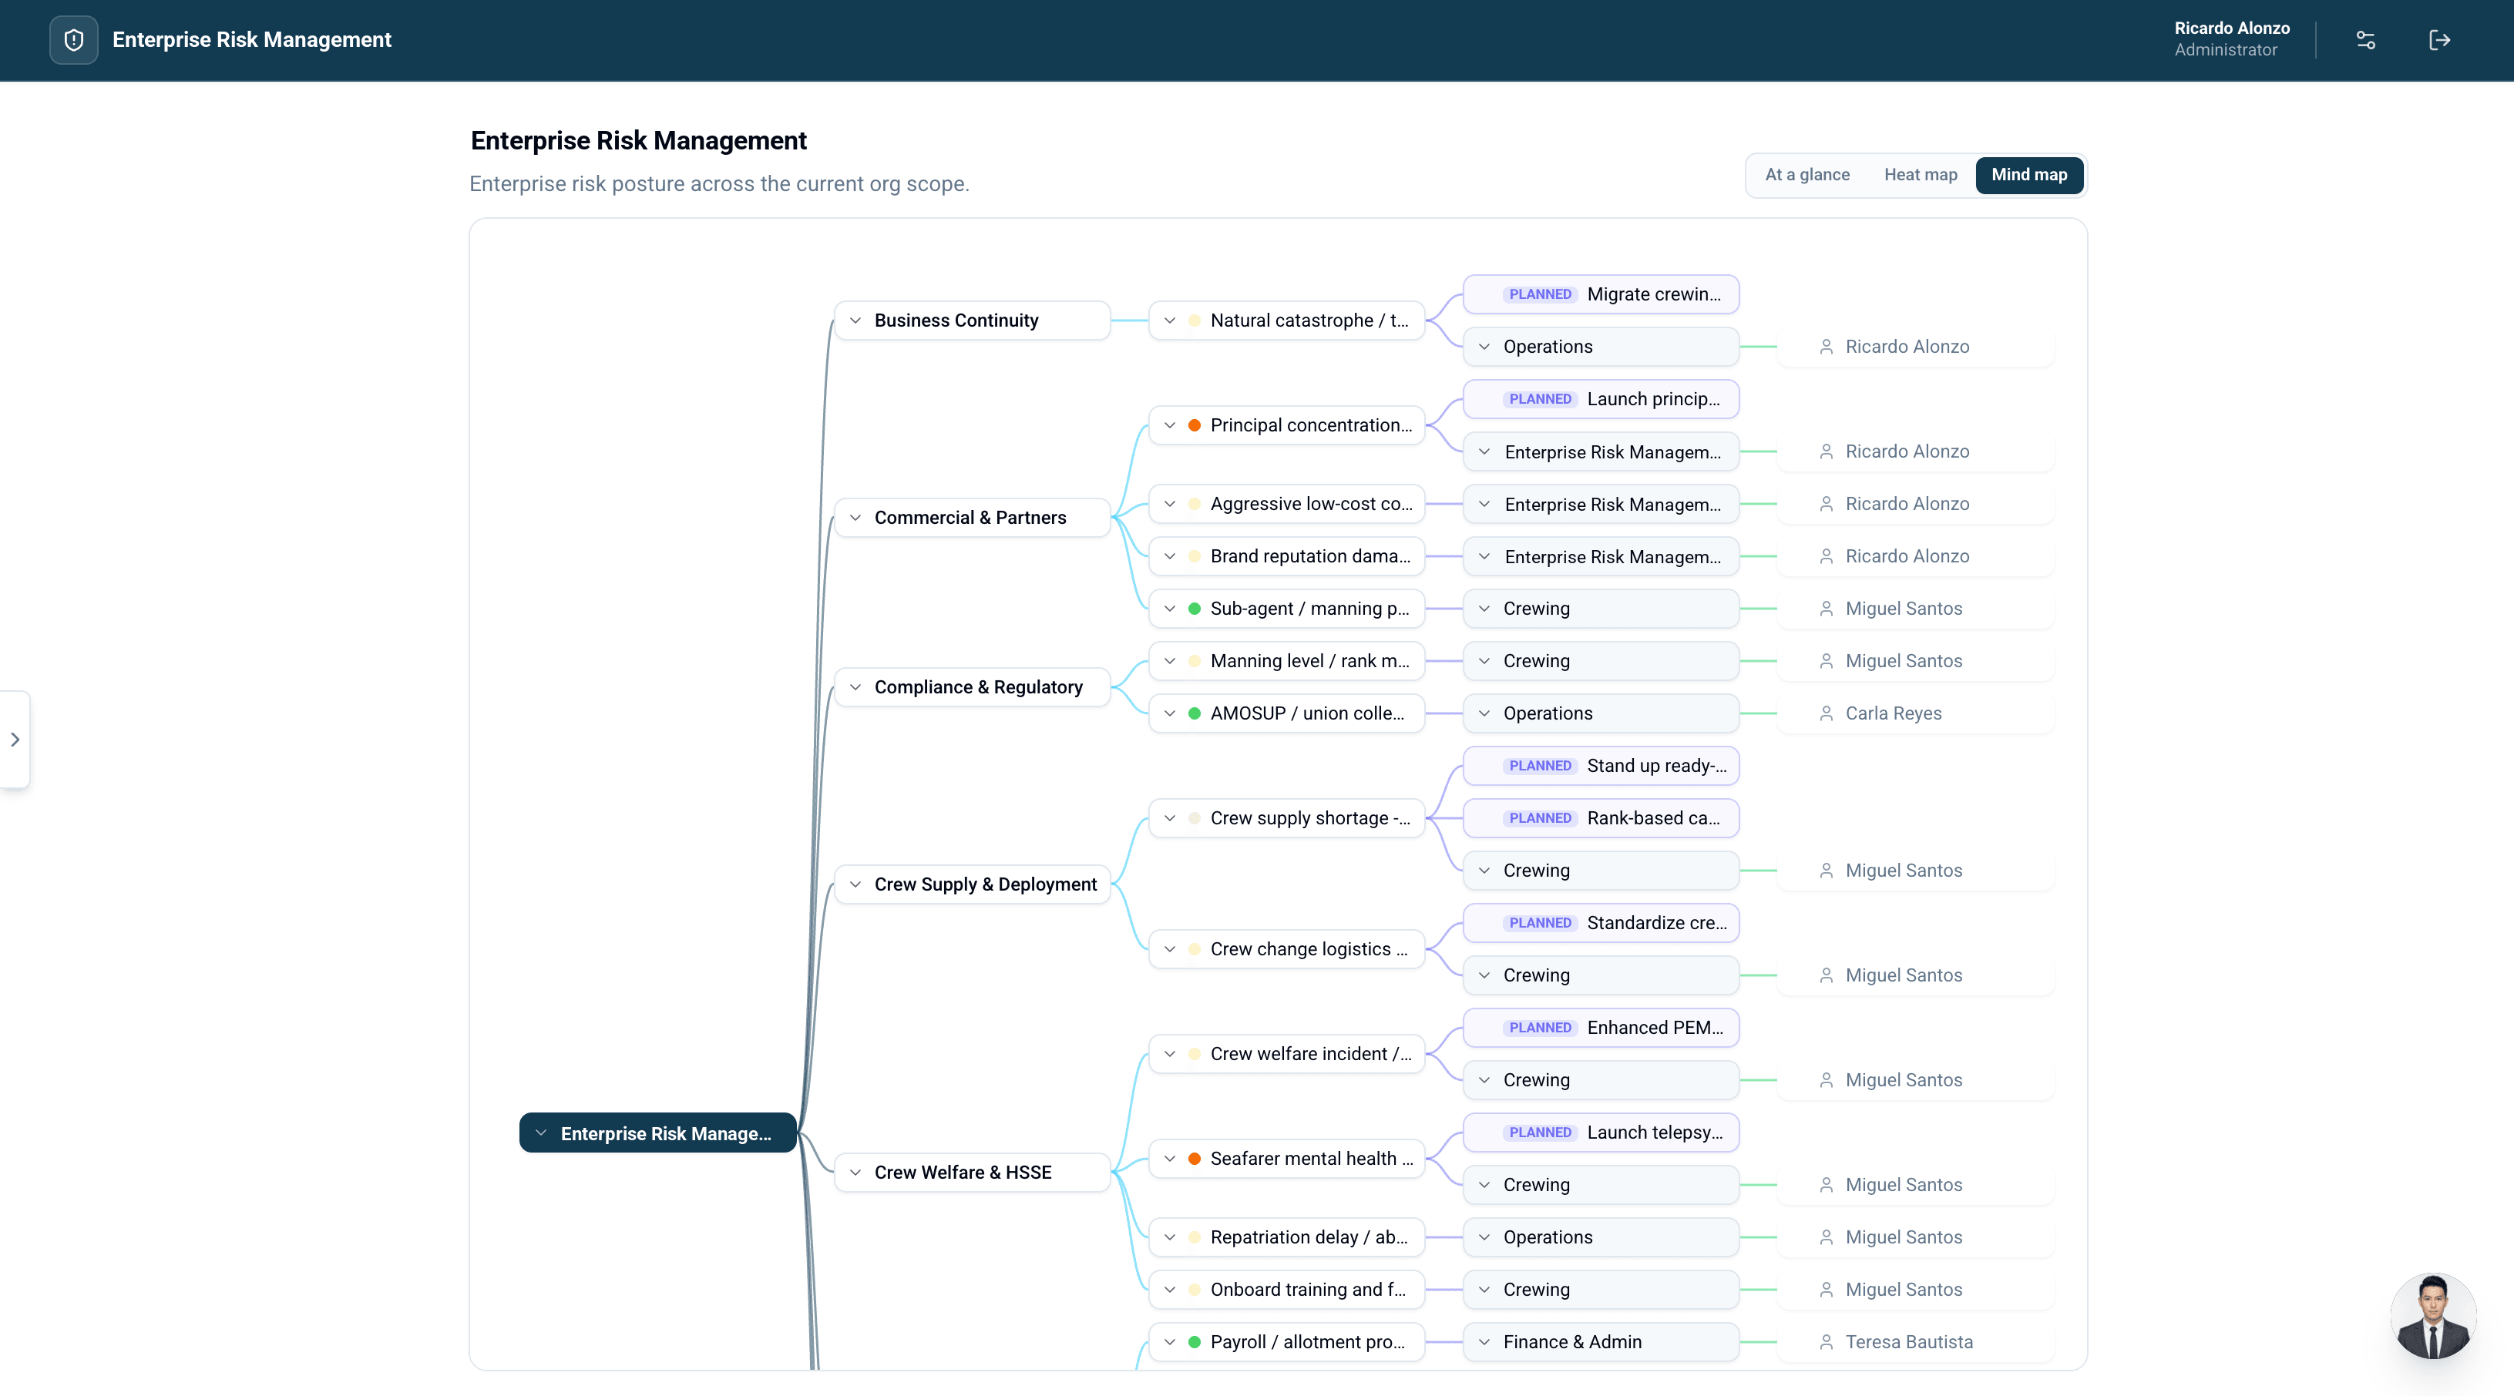The image size is (2514, 1396).
Task: Click the logout icon in header
Action: 2438,40
